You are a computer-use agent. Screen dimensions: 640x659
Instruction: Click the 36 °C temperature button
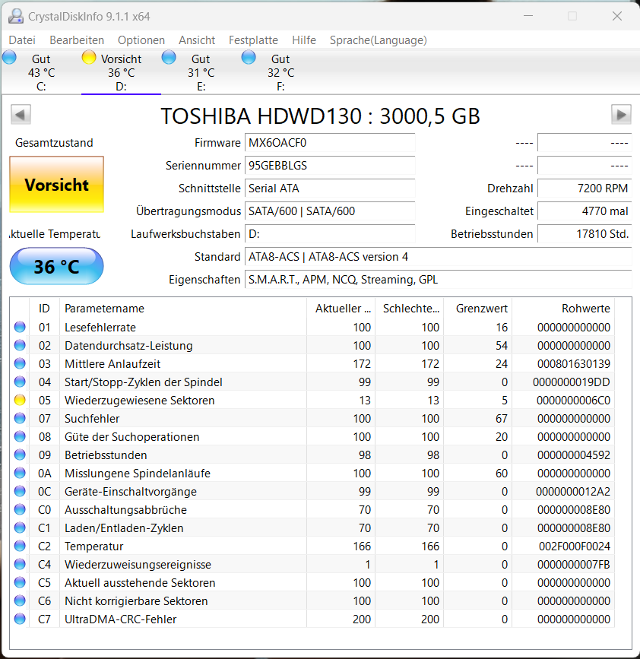[57, 266]
